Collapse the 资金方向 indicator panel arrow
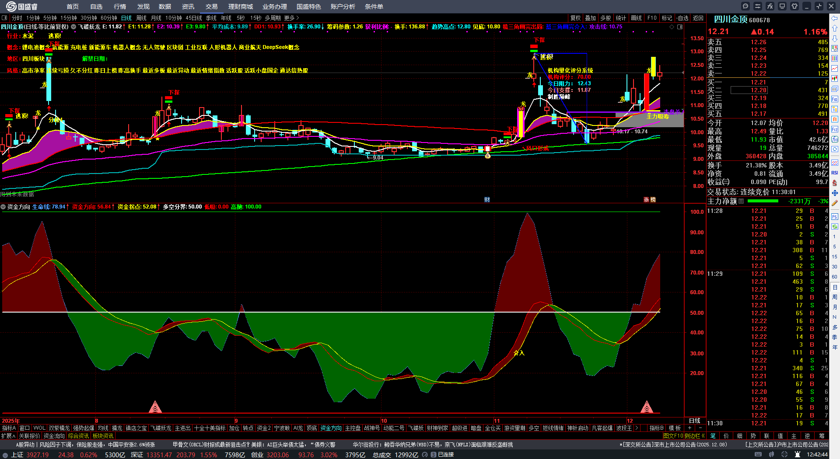The width and height of the screenshot is (840, 459). (x=3, y=207)
